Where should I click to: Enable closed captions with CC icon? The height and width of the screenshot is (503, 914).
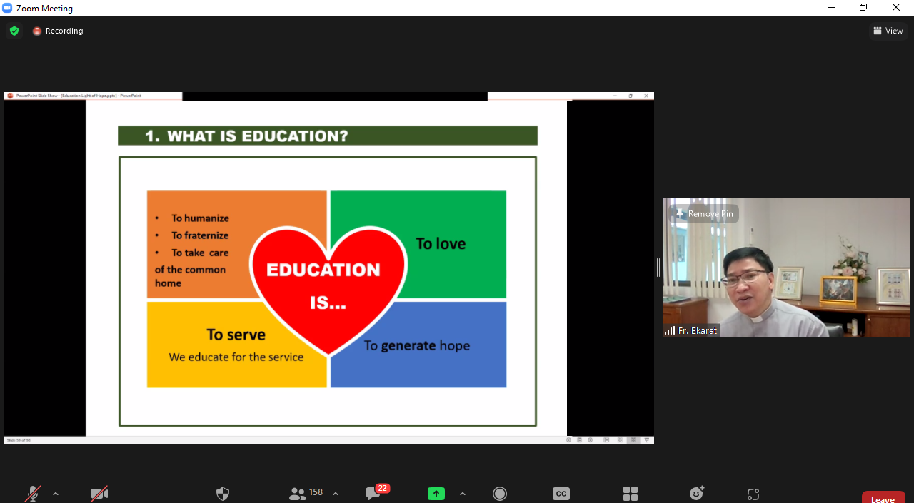click(561, 494)
